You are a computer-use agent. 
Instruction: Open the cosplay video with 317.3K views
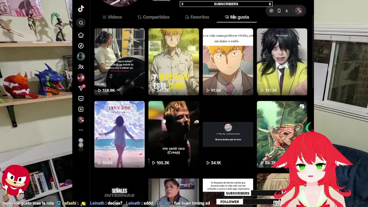[282, 62]
